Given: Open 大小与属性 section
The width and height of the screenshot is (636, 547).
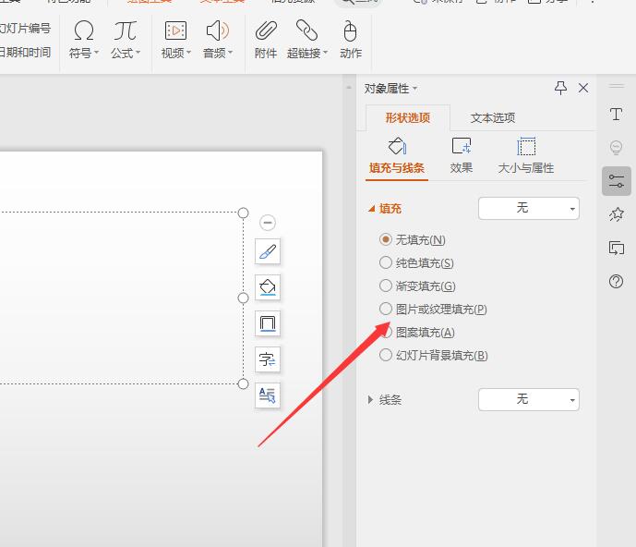Looking at the screenshot, I should tap(525, 156).
